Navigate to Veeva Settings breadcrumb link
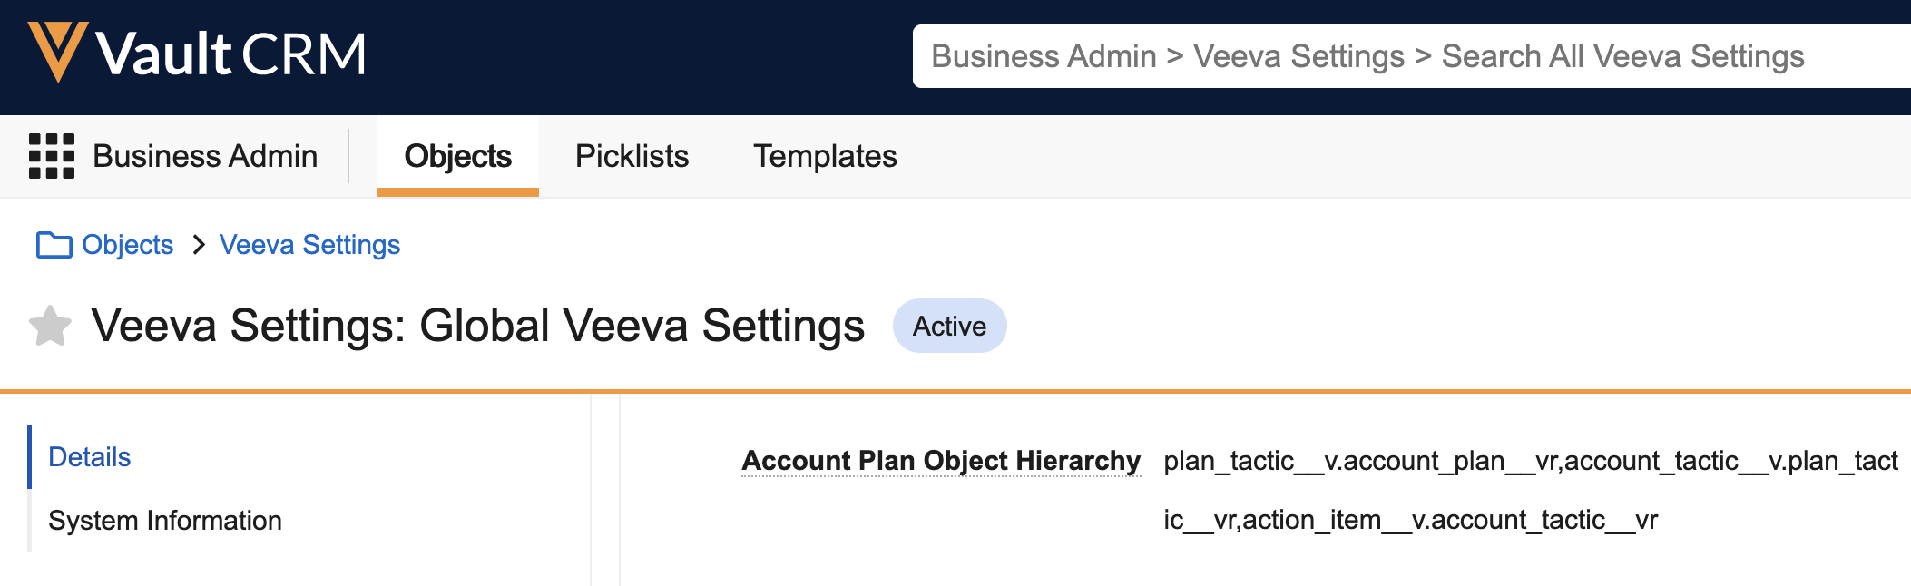Viewport: 1911px width, 586px height. tap(309, 245)
